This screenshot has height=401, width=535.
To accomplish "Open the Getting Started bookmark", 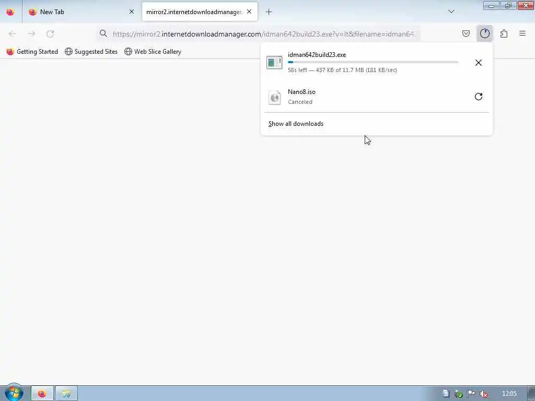I will [32, 52].
